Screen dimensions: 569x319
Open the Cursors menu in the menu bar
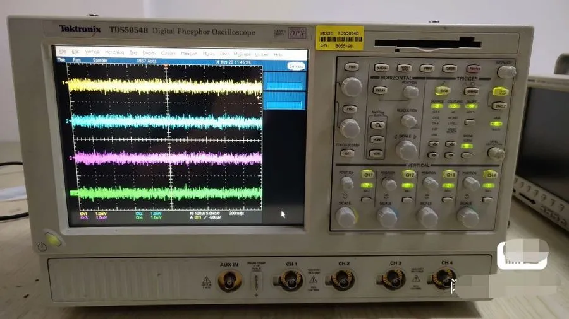tap(168, 53)
